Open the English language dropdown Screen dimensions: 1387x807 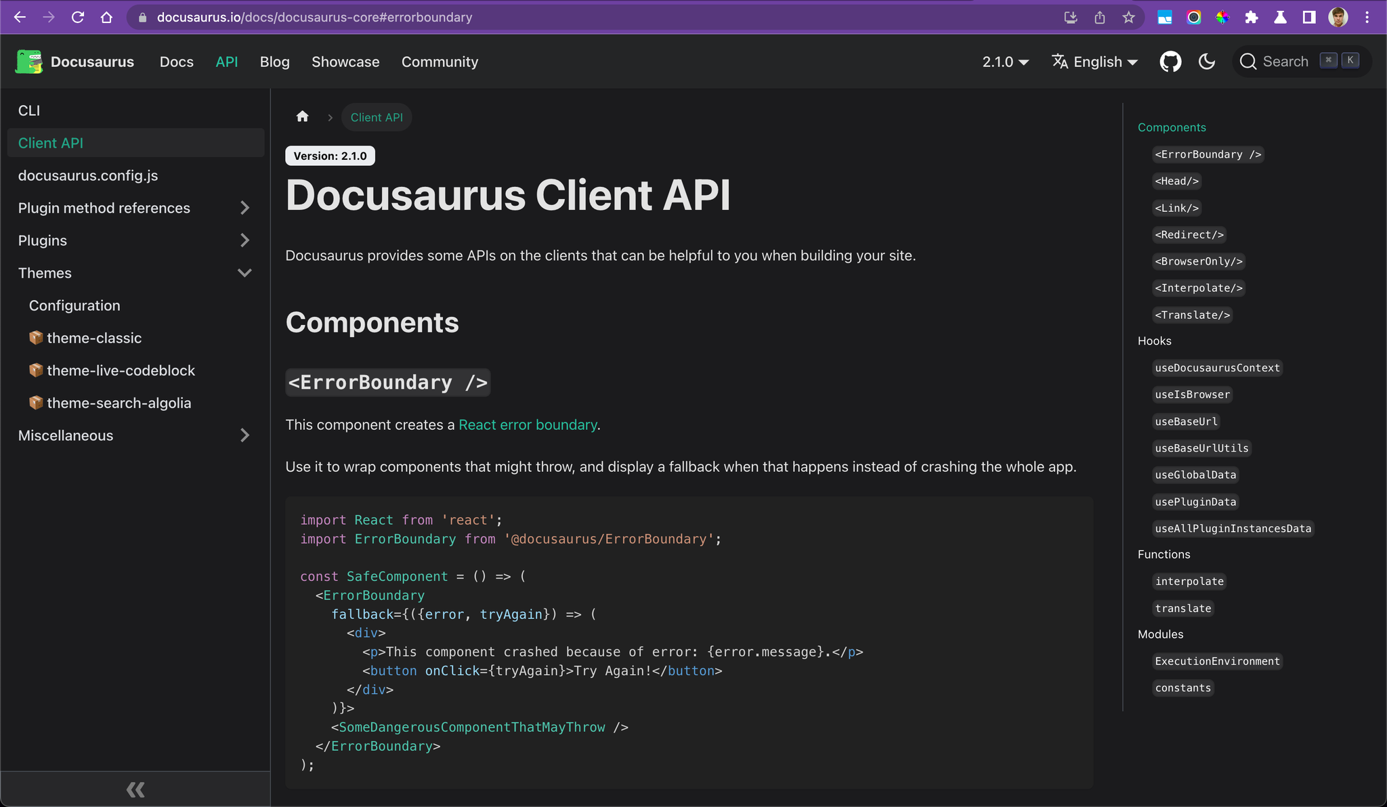1094,62
